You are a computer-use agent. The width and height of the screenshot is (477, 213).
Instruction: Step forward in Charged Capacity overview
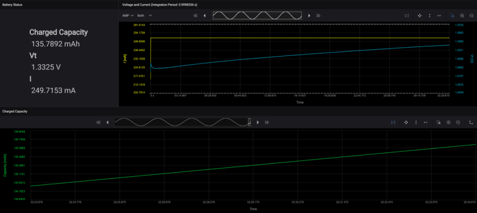(x=257, y=122)
